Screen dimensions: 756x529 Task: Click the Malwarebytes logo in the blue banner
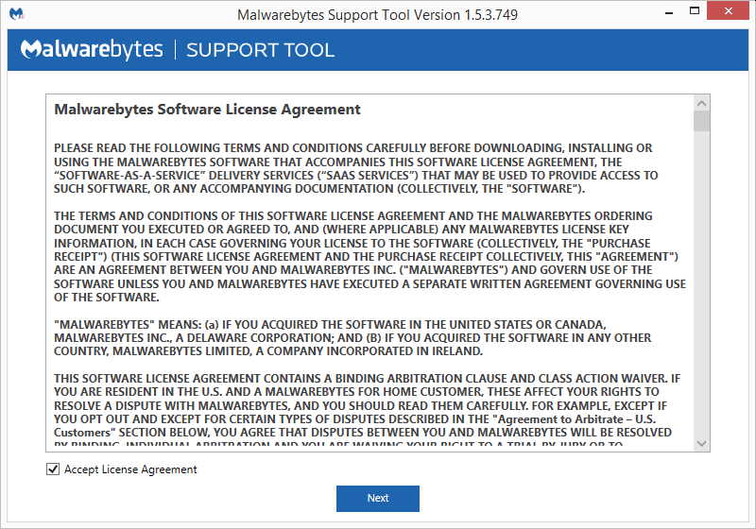(x=92, y=49)
